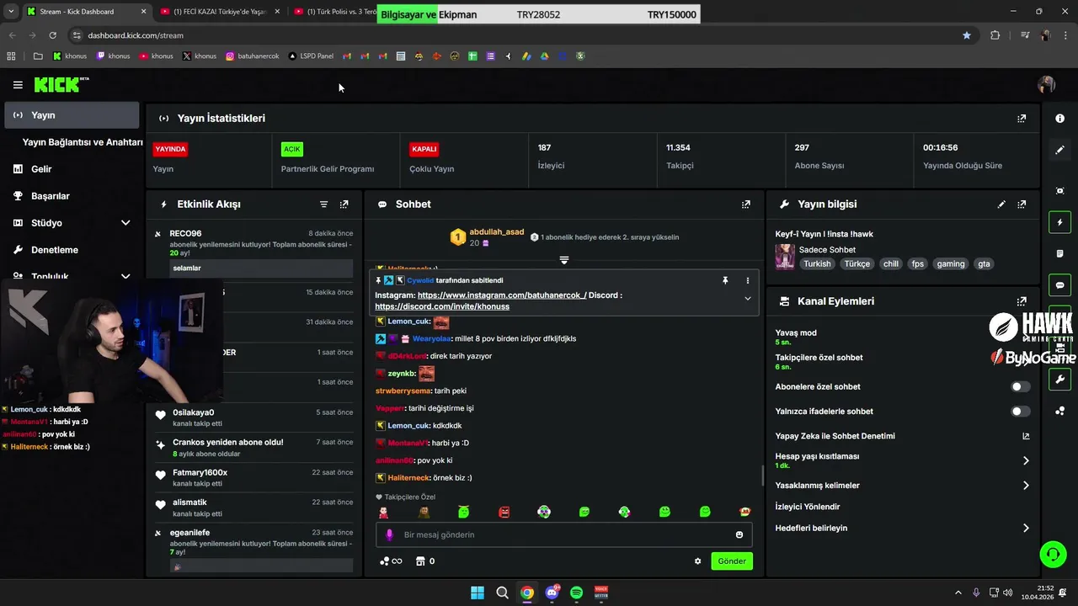
Task: Click the info icon in right sidebar
Action: click(1060, 119)
